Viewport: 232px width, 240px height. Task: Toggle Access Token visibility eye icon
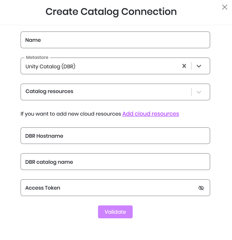pos(201,188)
